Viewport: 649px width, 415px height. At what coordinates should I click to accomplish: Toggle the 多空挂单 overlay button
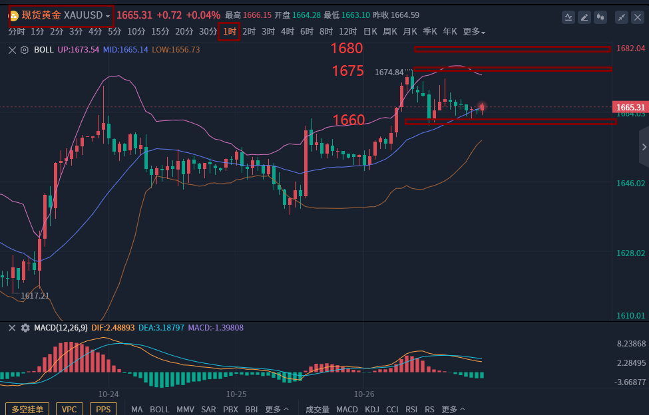click(27, 409)
